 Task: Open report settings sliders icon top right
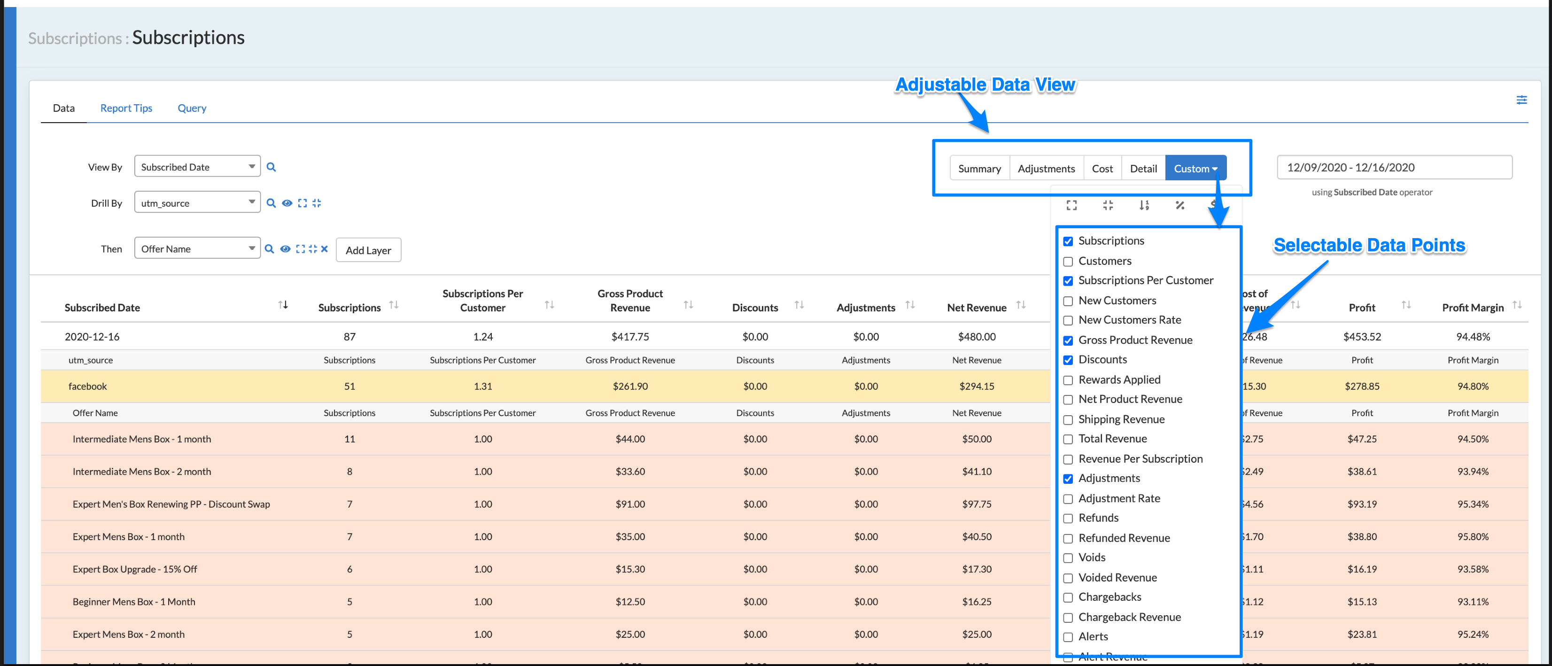click(1521, 100)
